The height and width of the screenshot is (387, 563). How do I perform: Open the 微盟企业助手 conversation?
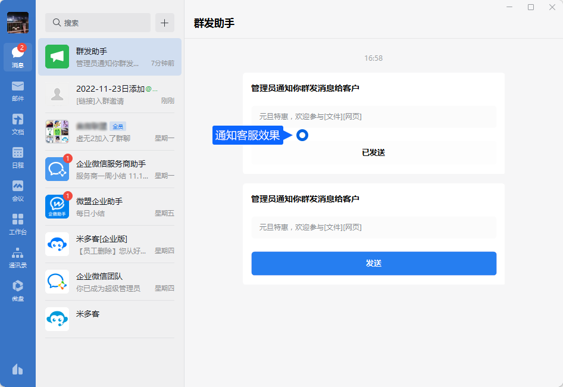[x=110, y=207]
